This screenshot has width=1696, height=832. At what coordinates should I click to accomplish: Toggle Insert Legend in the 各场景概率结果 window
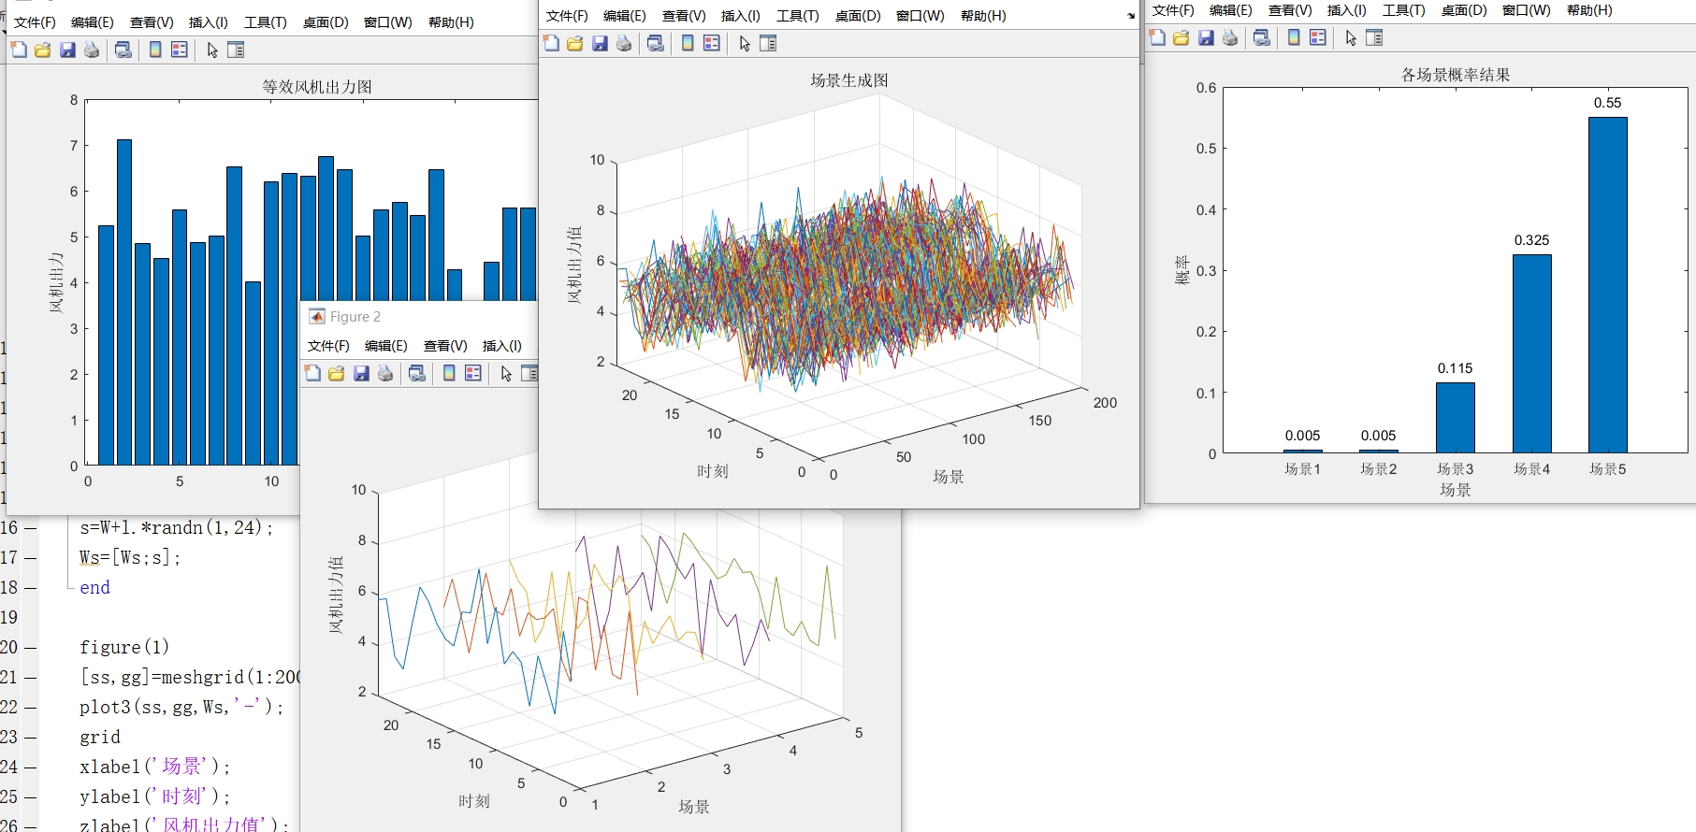pyautogui.click(x=1318, y=37)
